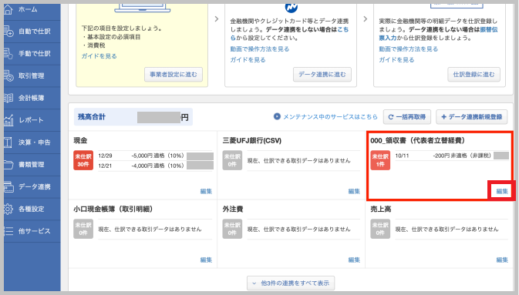Click the 自動で仕訳 sidebar icon

pyautogui.click(x=8, y=32)
